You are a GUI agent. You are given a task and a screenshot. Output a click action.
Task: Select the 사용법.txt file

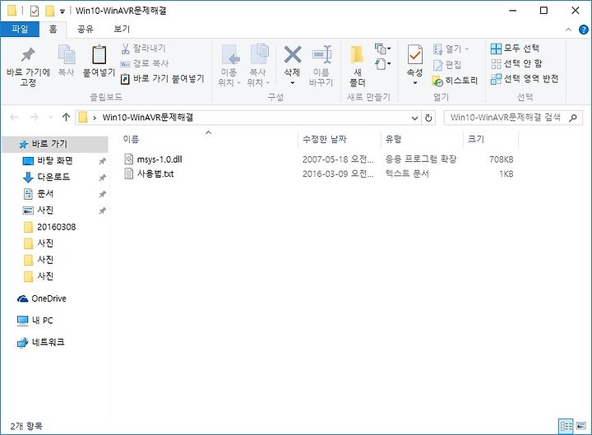pos(150,174)
